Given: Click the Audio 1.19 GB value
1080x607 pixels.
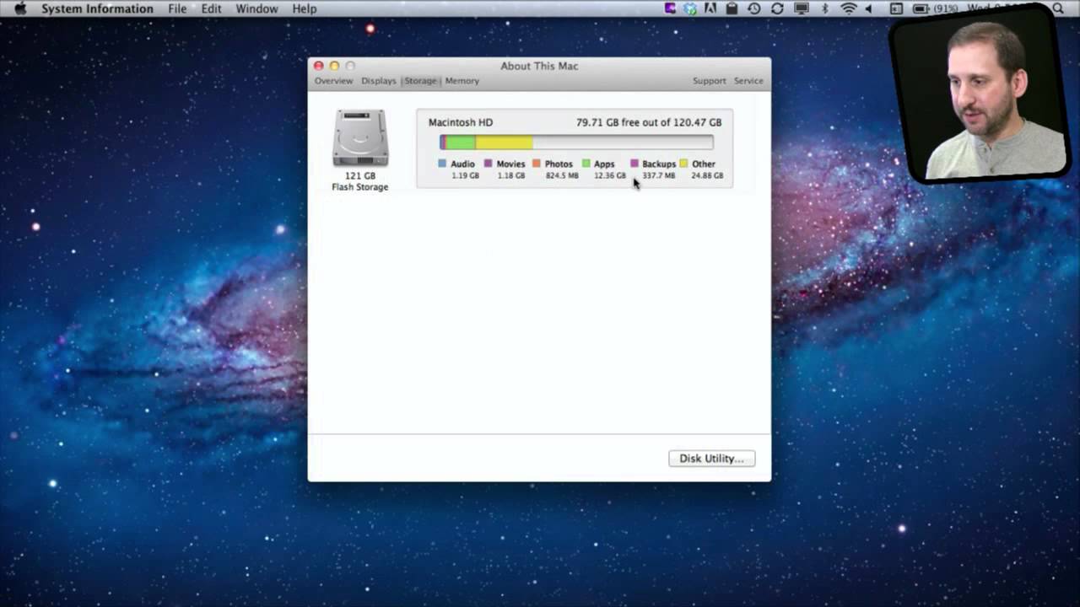Looking at the screenshot, I should click(465, 175).
